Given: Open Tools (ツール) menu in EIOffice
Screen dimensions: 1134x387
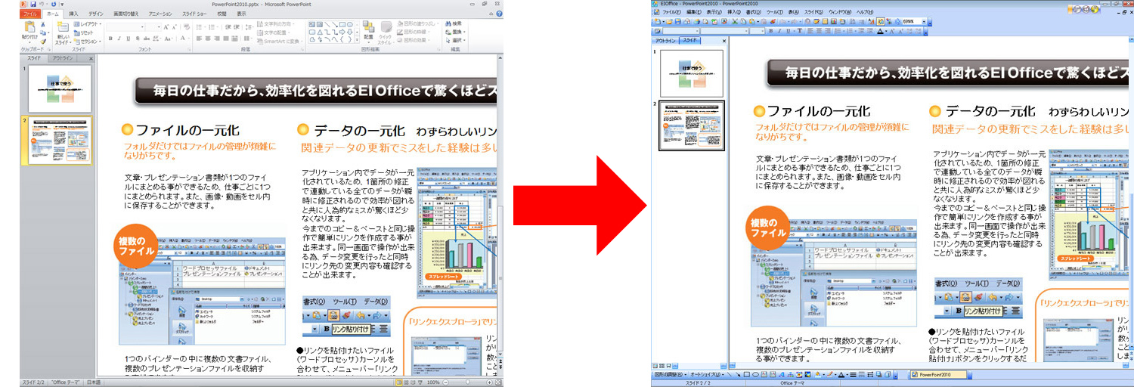Looking at the screenshot, I should 775,12.
